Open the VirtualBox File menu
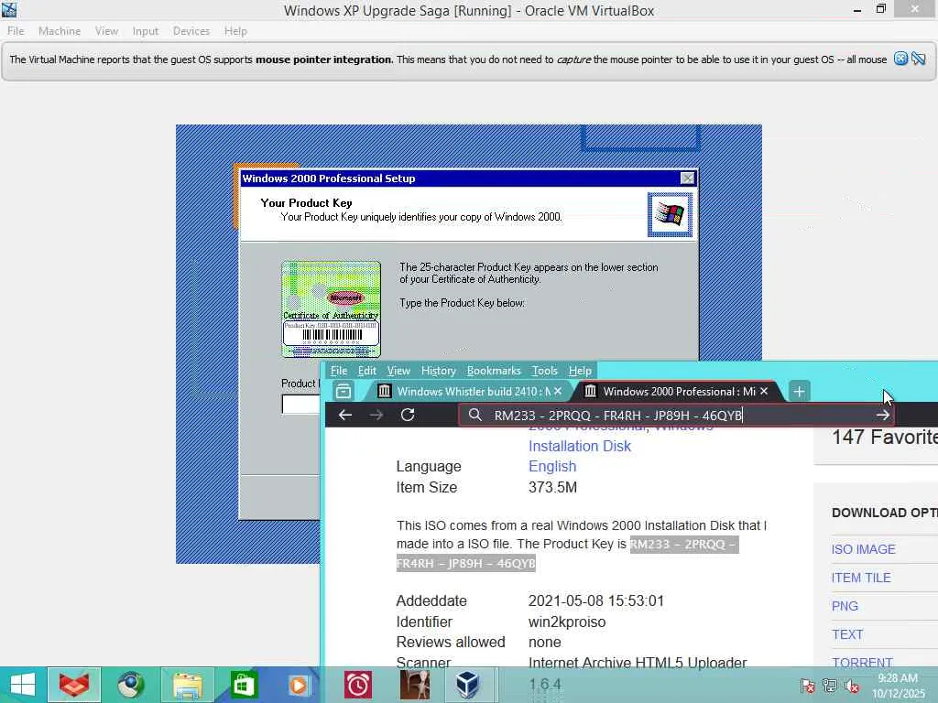The image size is (938, 703). coord(16,31)
